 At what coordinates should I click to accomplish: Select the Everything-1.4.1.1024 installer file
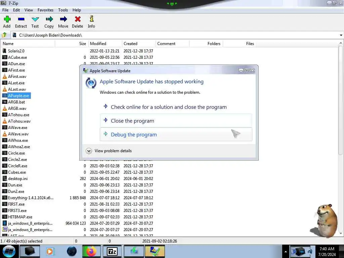click(28, 198)
